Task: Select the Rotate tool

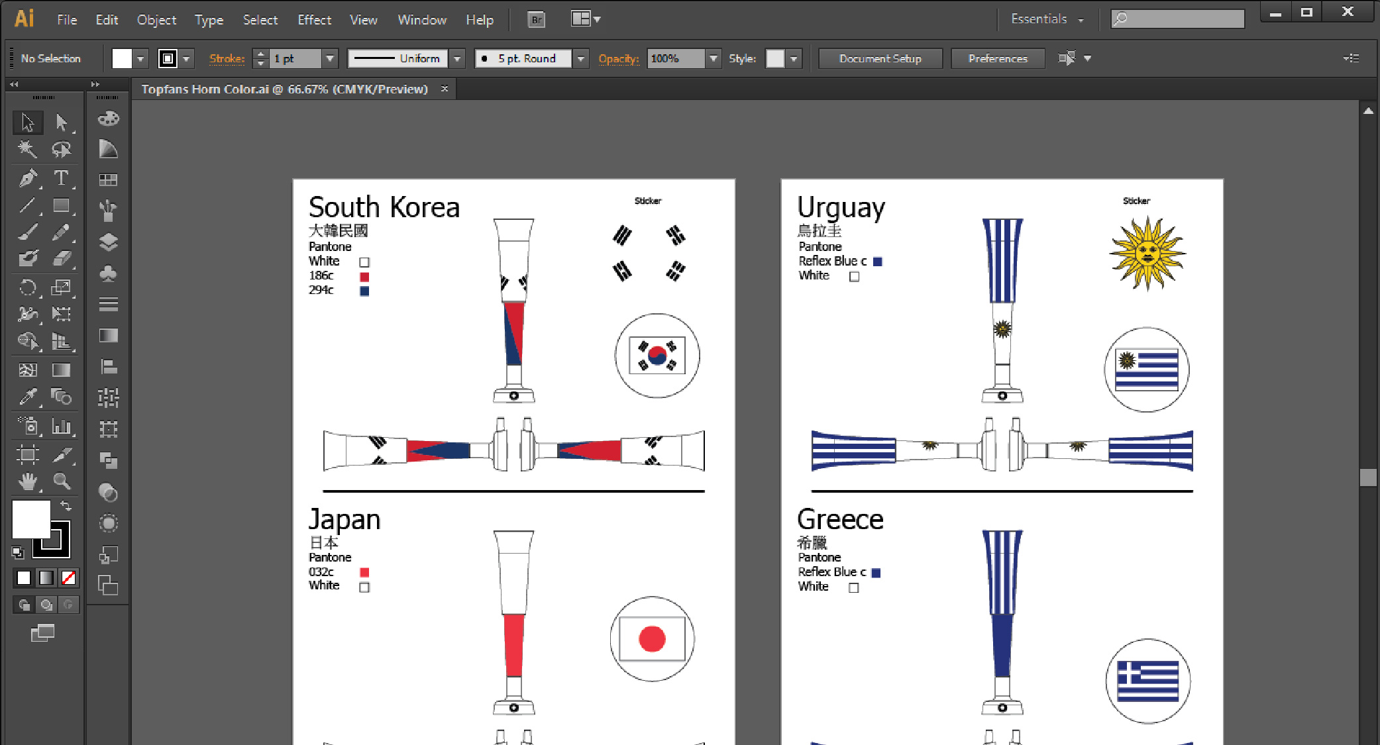Action: click(28, 287)
